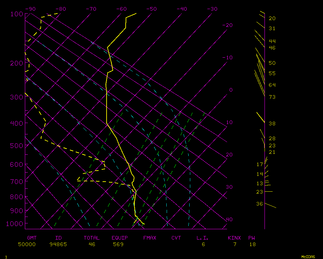Viewport: 323px width, 259px height.
Task: Click the station ID value 94865
Action: tap(58, 244)
